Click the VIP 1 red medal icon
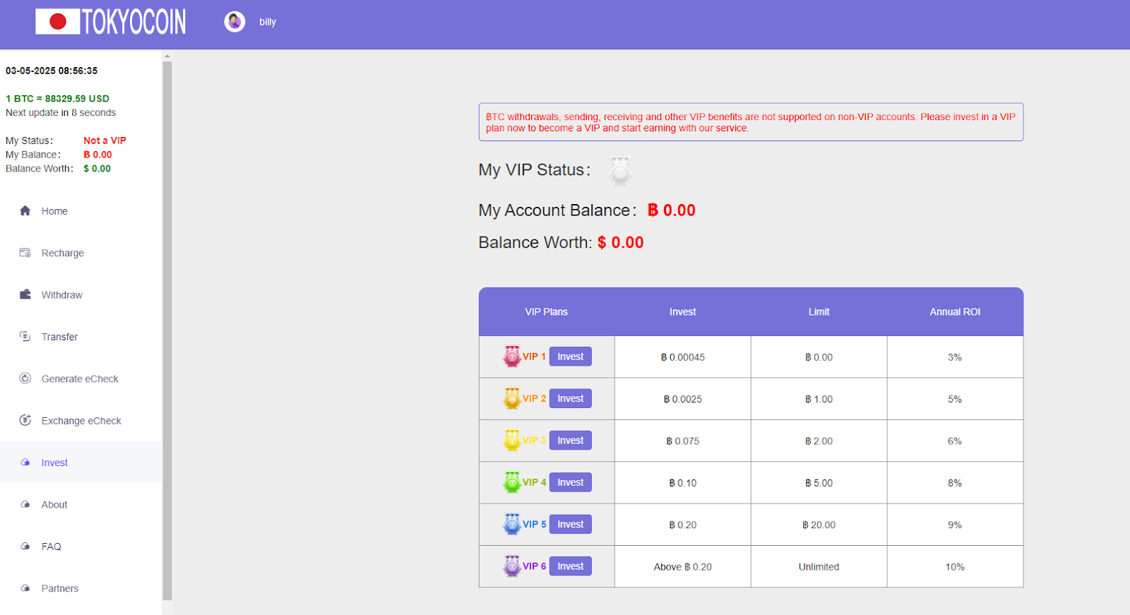Screen dimensions: 1130x615 pos(512,357)
